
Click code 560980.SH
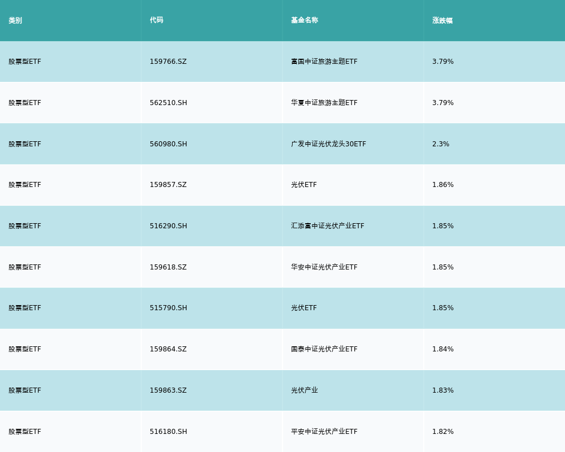(x=168, y=144)
